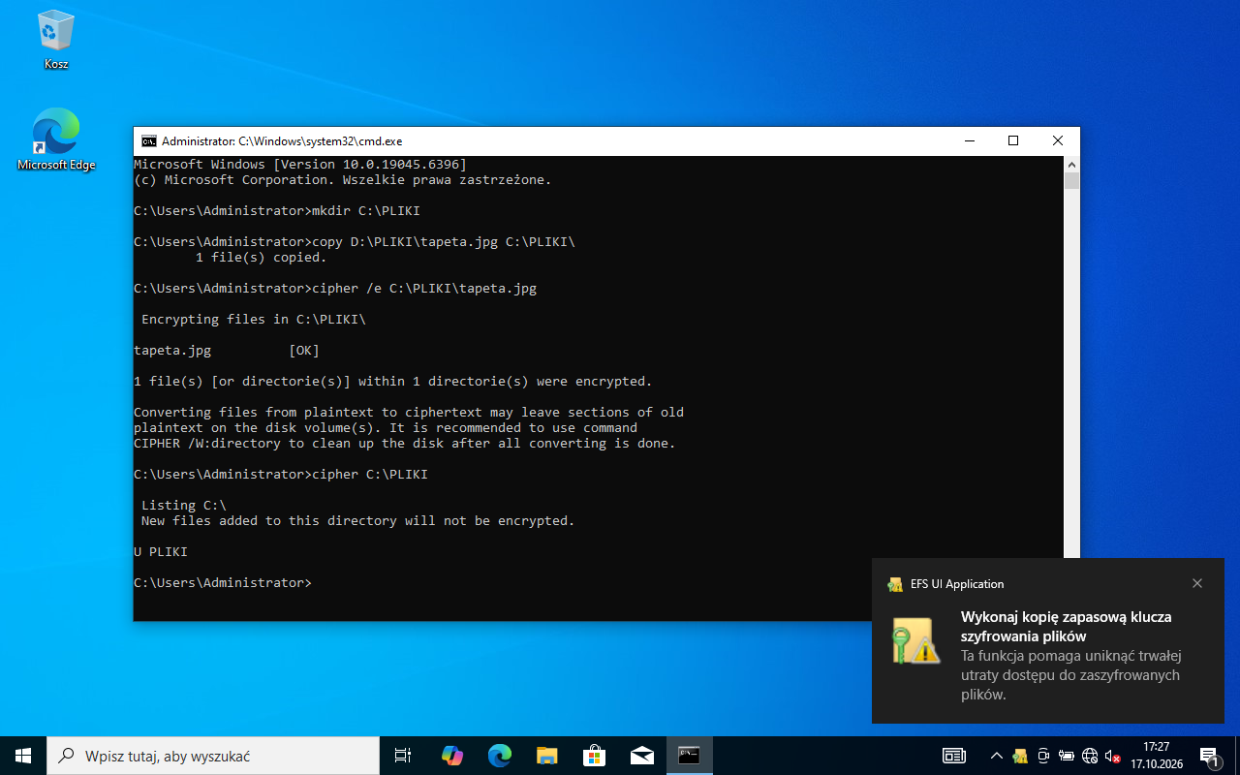This screenshot has height=775, width=1240.
Task: Check the battery power tray icon
Action: point(1067,756)
